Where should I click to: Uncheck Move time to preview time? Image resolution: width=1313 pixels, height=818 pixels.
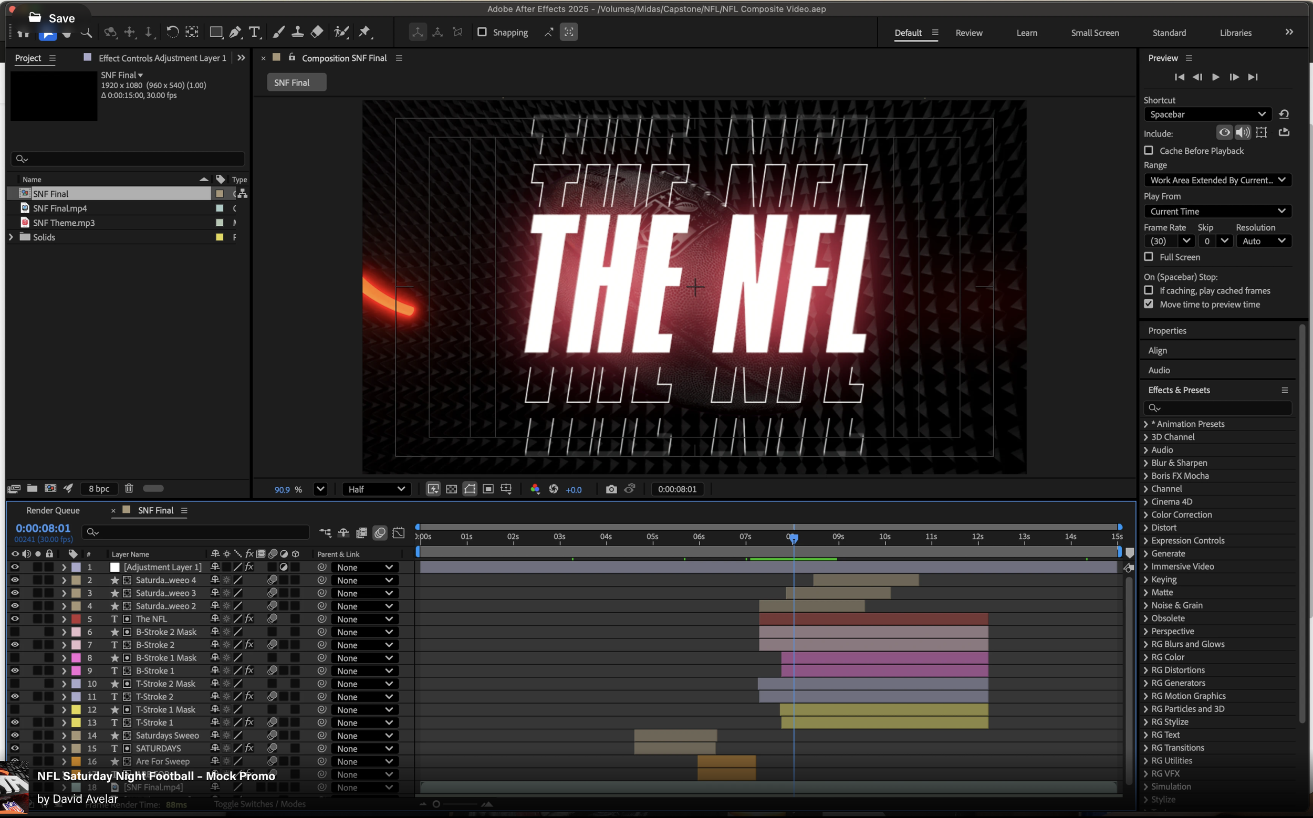tap(1149, 304)
